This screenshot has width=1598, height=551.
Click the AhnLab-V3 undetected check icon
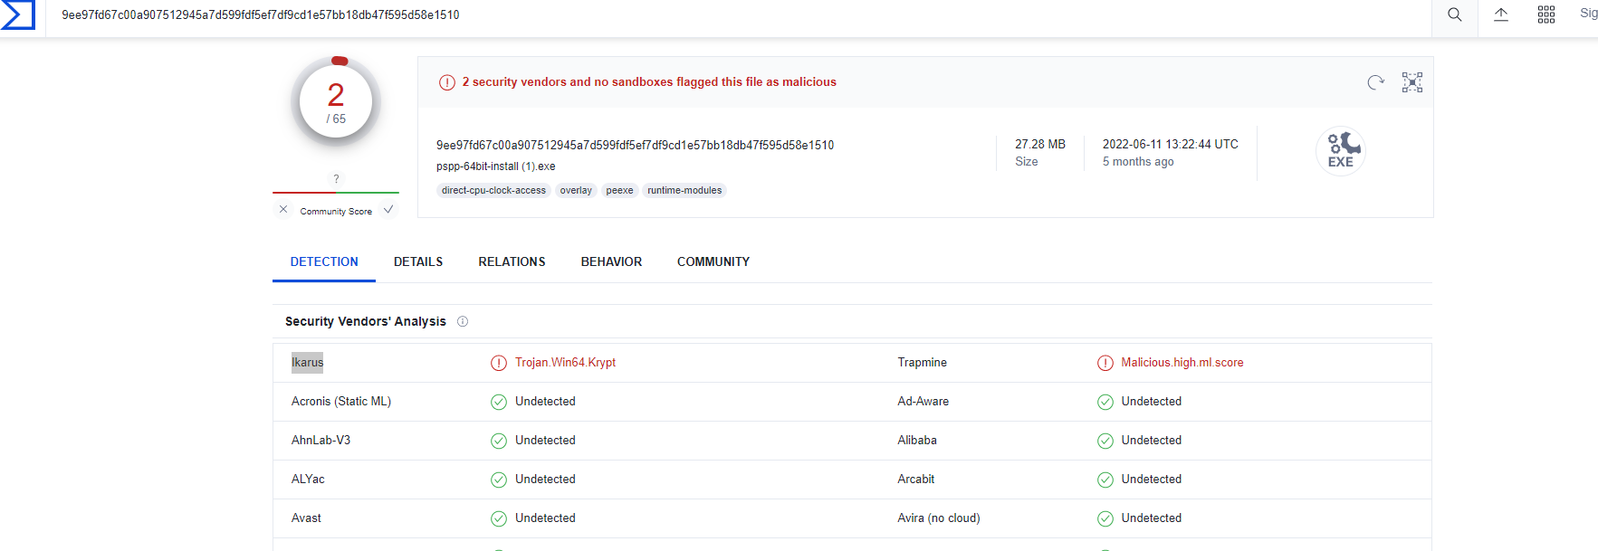point(499,441)
